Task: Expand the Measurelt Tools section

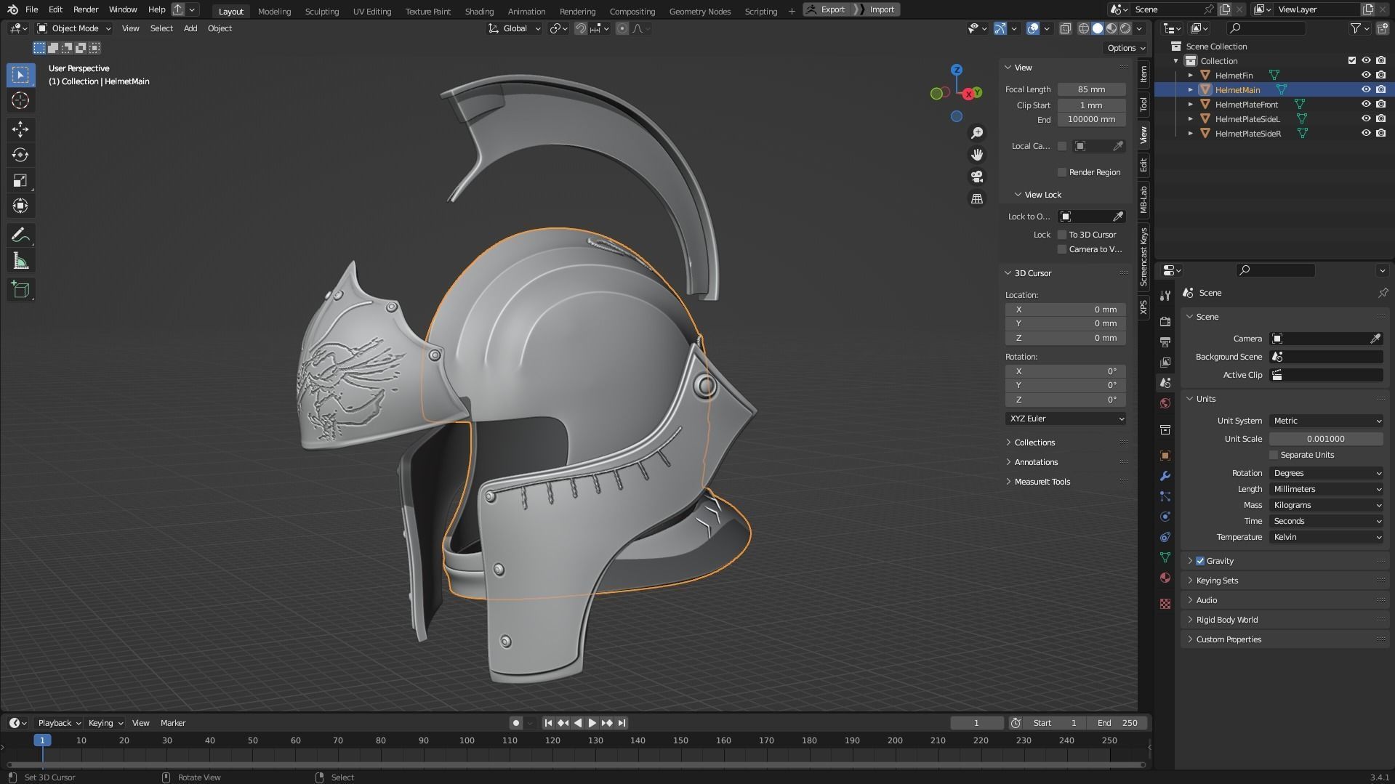Action: [1042, 482]
